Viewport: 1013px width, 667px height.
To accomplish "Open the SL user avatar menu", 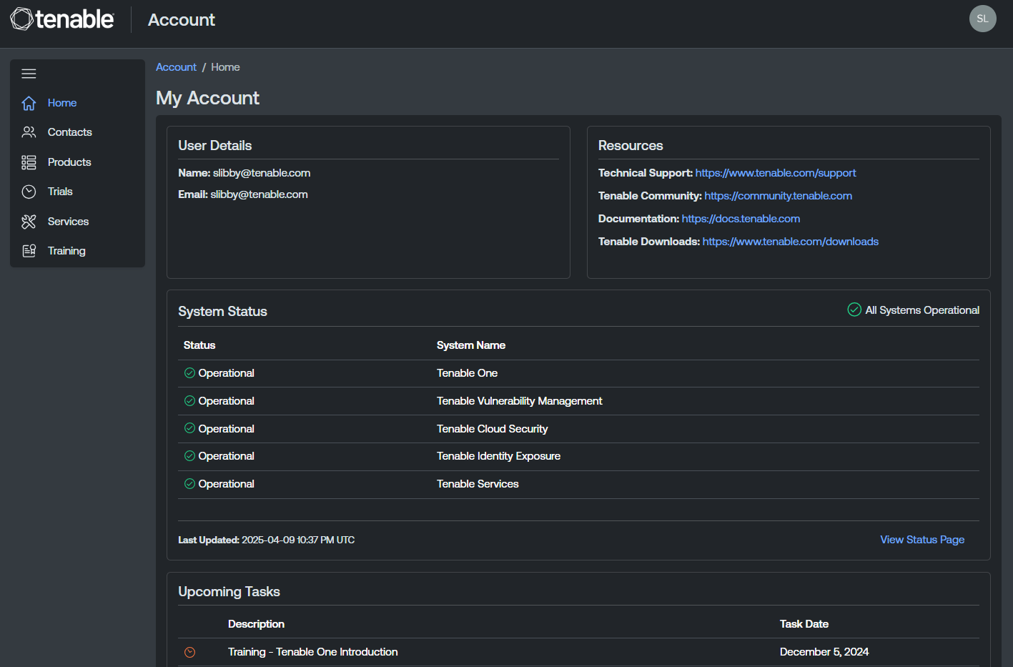I will [x=982, y=19].
